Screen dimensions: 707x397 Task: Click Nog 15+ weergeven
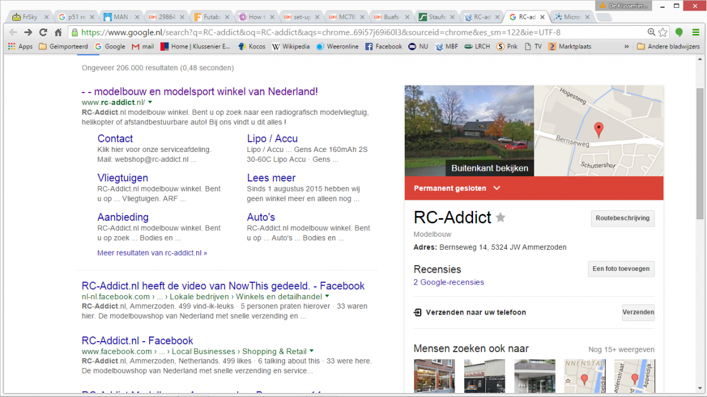pyautogui.click(x=621, y=349)
